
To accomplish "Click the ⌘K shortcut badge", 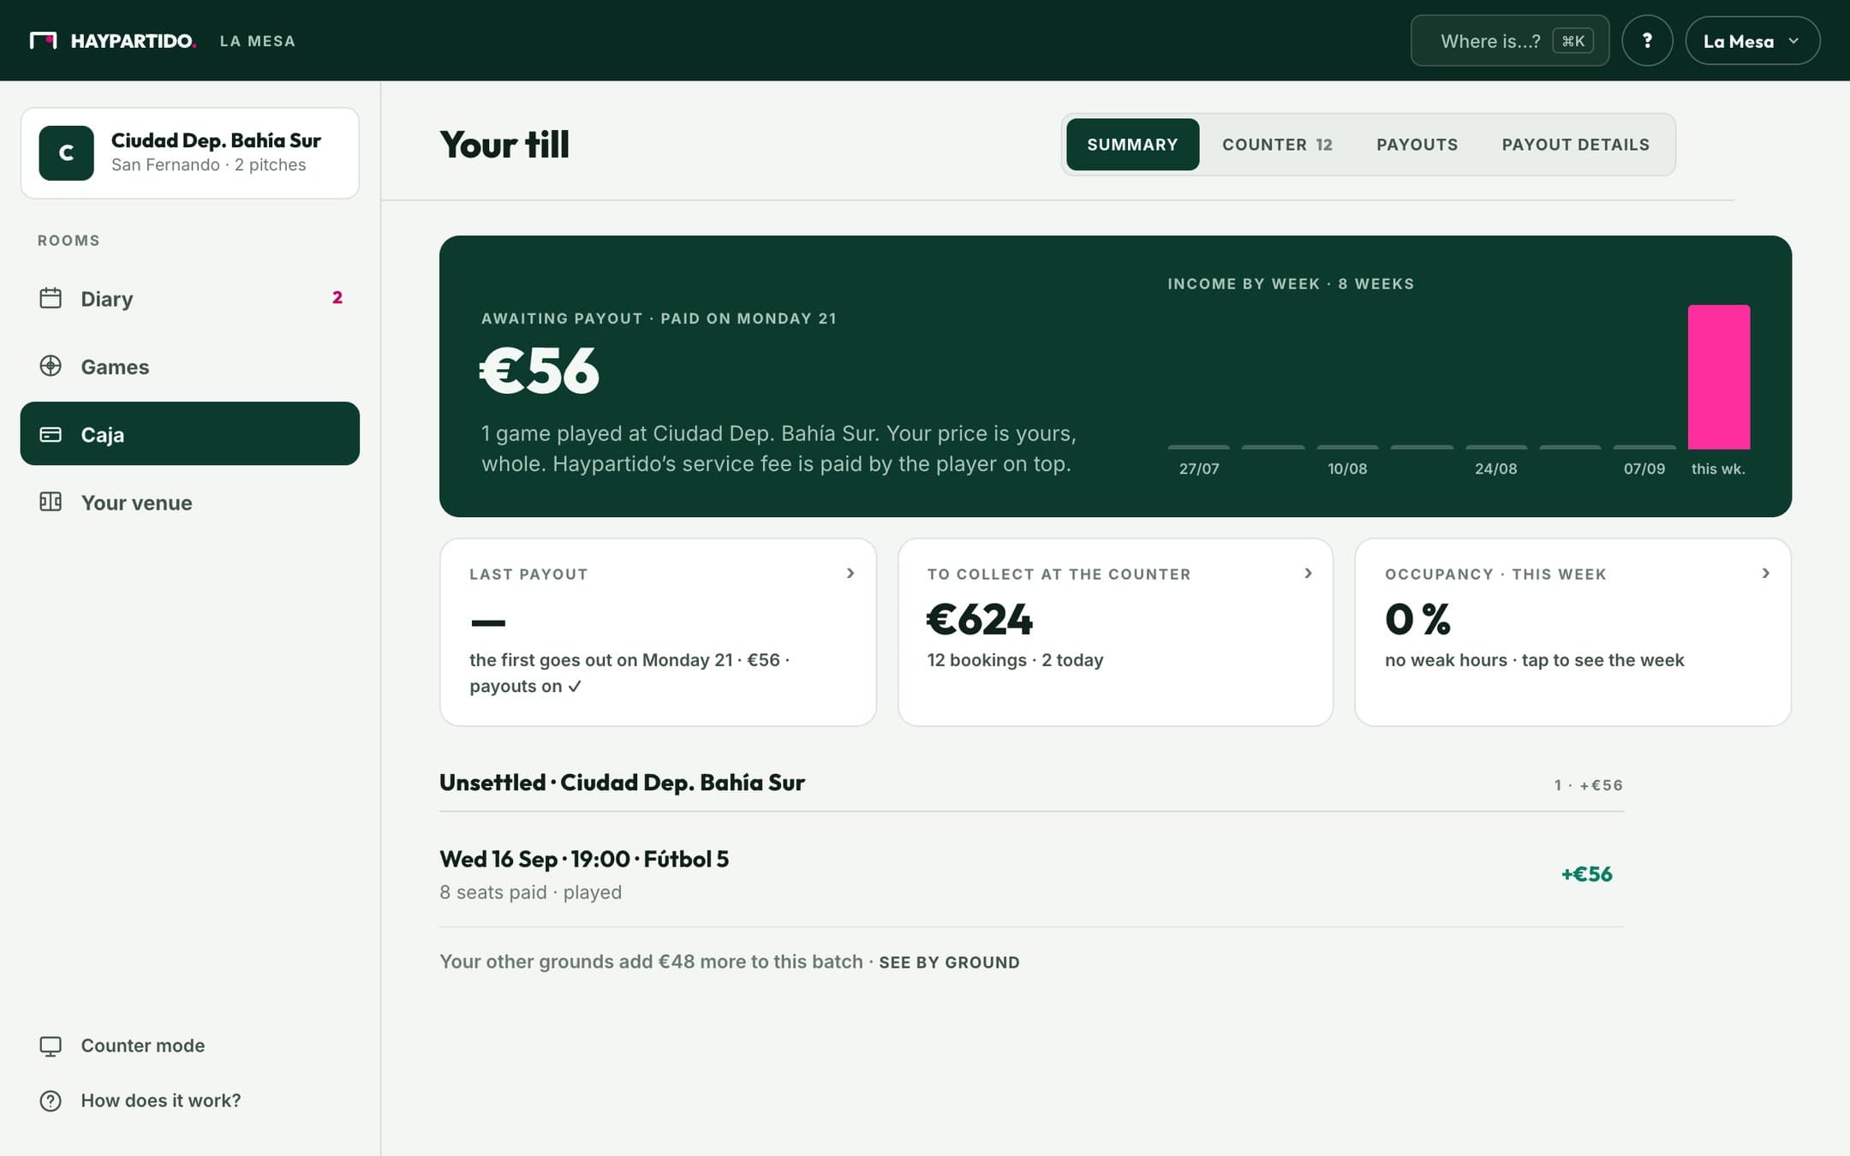I will [1572, 40].
